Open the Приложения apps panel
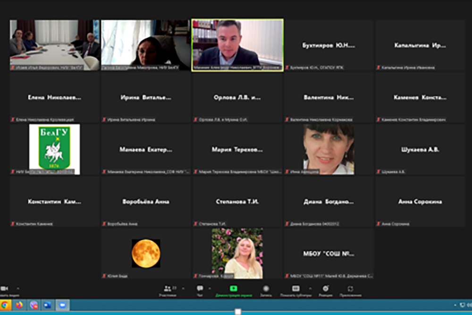This screenshot has width=472, height=315. pos(350,289)
